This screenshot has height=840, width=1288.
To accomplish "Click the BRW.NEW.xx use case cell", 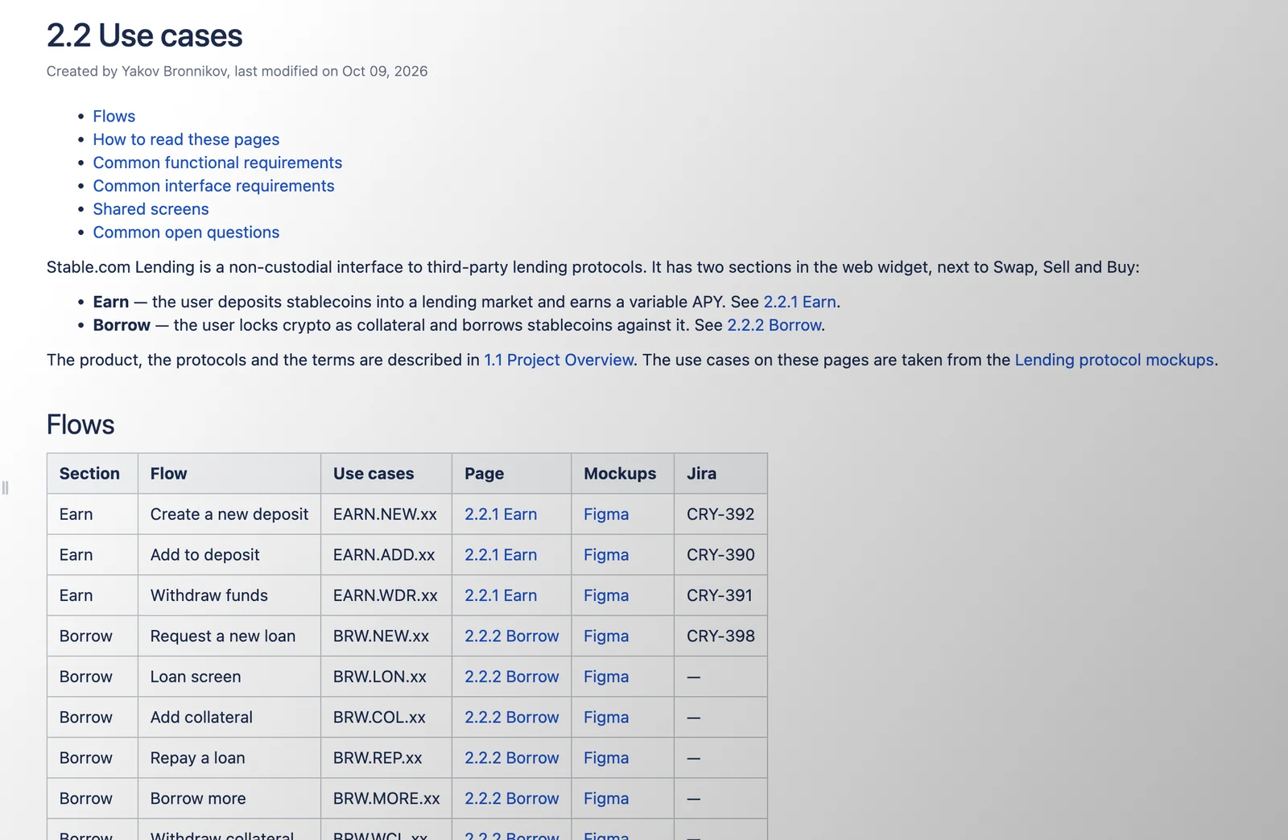I will [x=386, y=636].
